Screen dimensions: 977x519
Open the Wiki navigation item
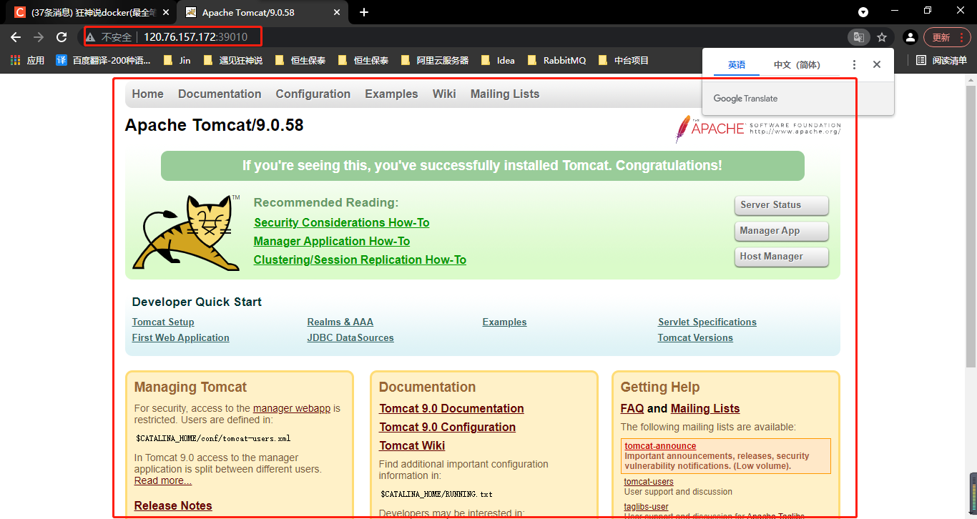coord(444,94)
